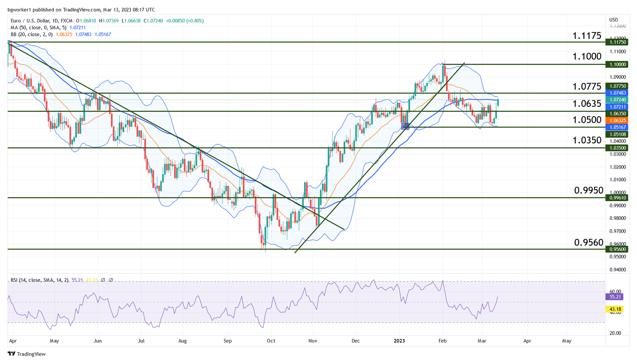
Task: Click the 0.9950 horizontal level text label
Action: [589, 191]
